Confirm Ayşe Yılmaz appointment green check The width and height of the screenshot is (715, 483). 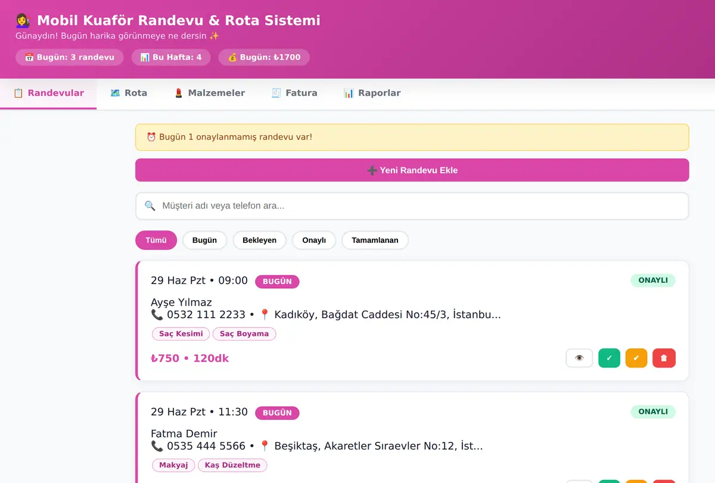coord(609,358)
